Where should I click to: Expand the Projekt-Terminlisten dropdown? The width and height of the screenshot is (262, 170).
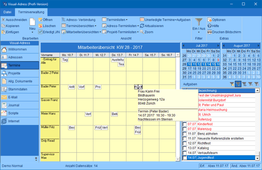tap(138, 32)
